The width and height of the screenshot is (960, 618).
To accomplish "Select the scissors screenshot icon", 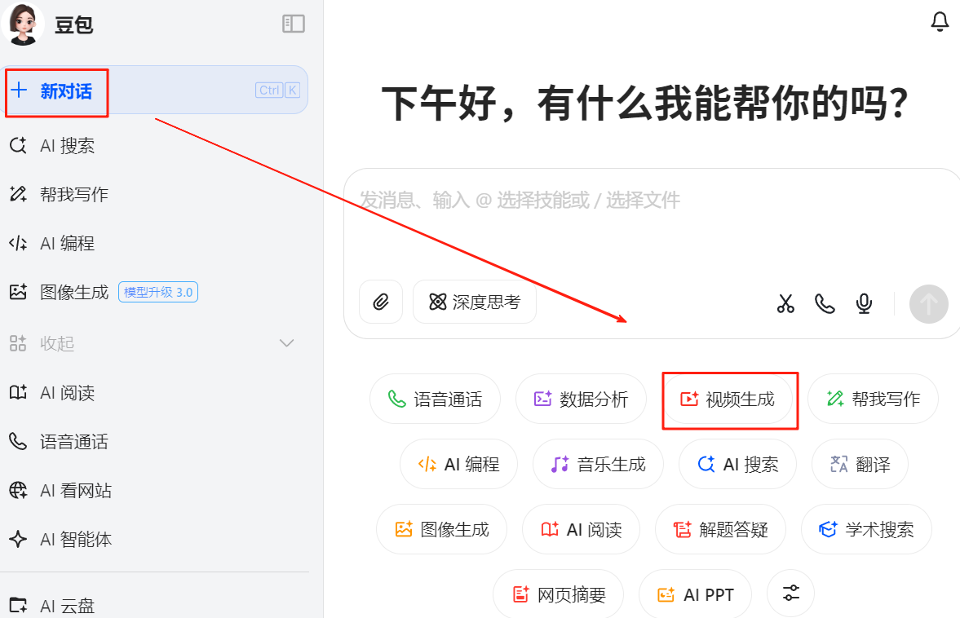I will point(785,302).
